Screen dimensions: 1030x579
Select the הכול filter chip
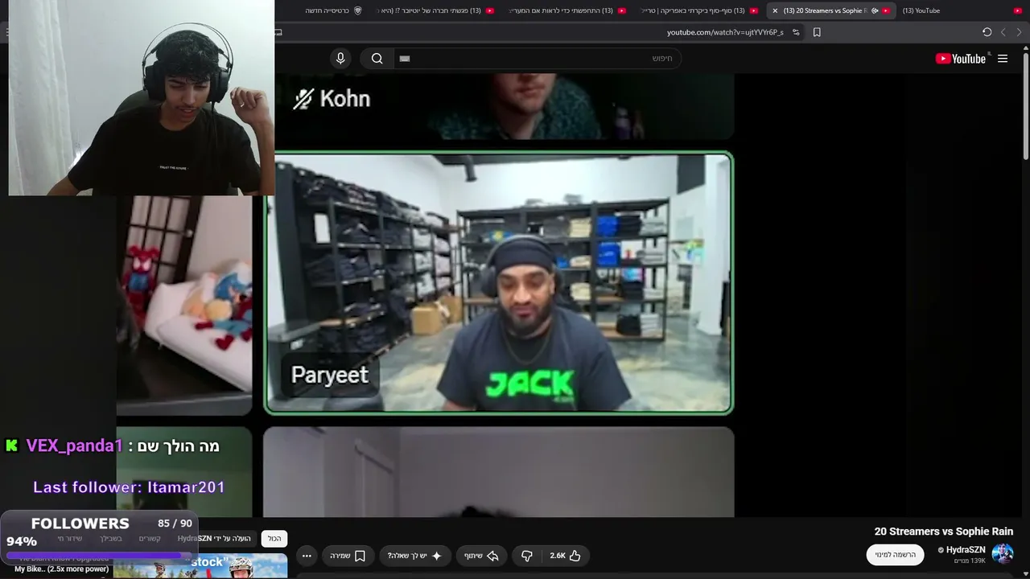[274, 539]
